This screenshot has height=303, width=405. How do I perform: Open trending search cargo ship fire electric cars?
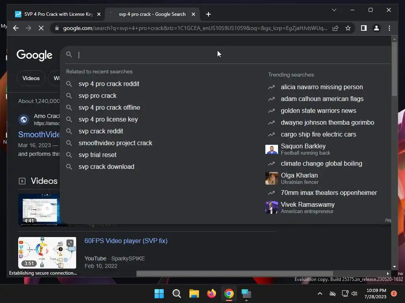coord(318,135)
